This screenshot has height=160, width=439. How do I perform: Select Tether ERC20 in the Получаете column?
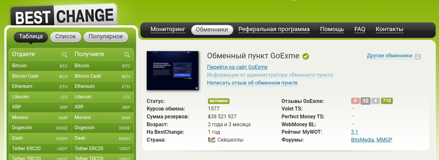(x=102, y=149)
